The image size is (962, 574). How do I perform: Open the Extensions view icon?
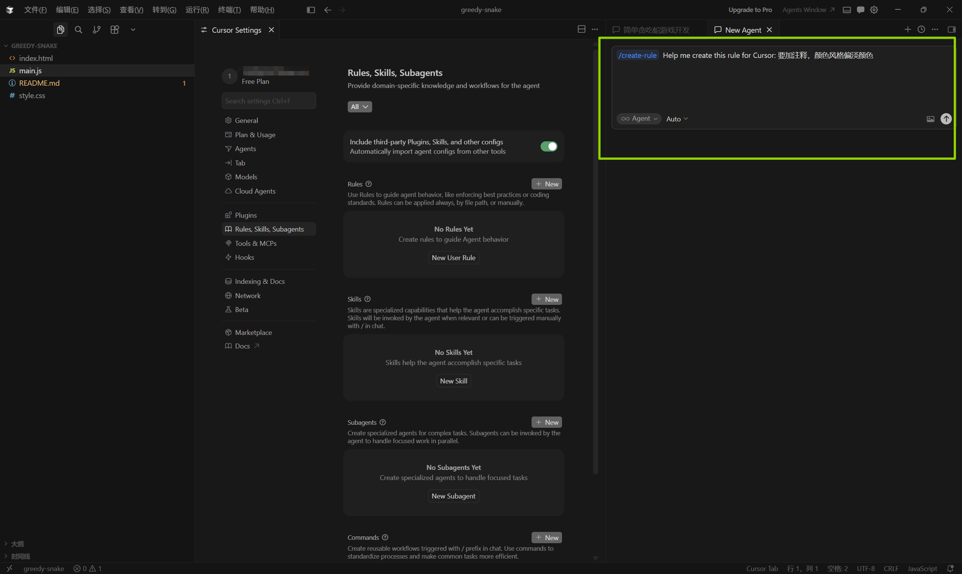pos(115,30)
